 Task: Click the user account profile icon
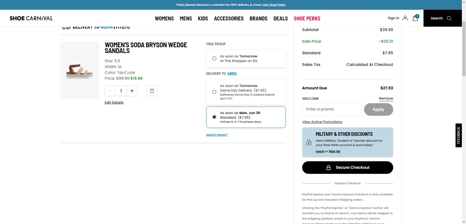tap(405, 18)
